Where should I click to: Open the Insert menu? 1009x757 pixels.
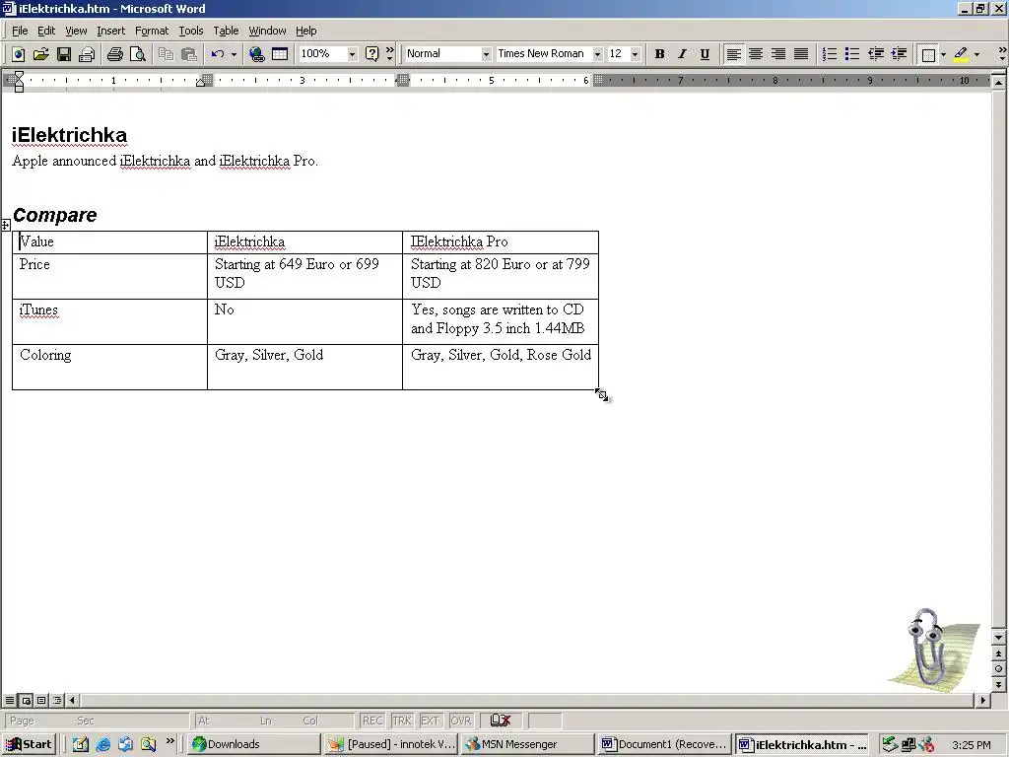coord(110,31)
